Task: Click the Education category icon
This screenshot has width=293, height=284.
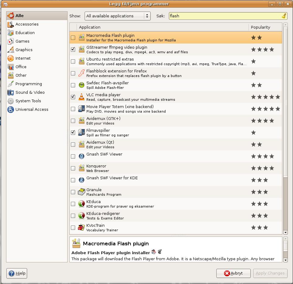Action: tap(11, 33)
